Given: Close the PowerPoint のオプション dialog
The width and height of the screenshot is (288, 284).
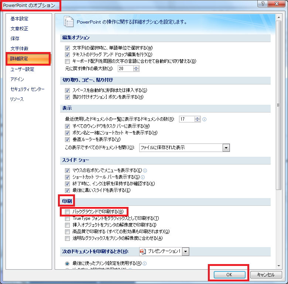Looking at the screenshot, I should click(277, 4).
